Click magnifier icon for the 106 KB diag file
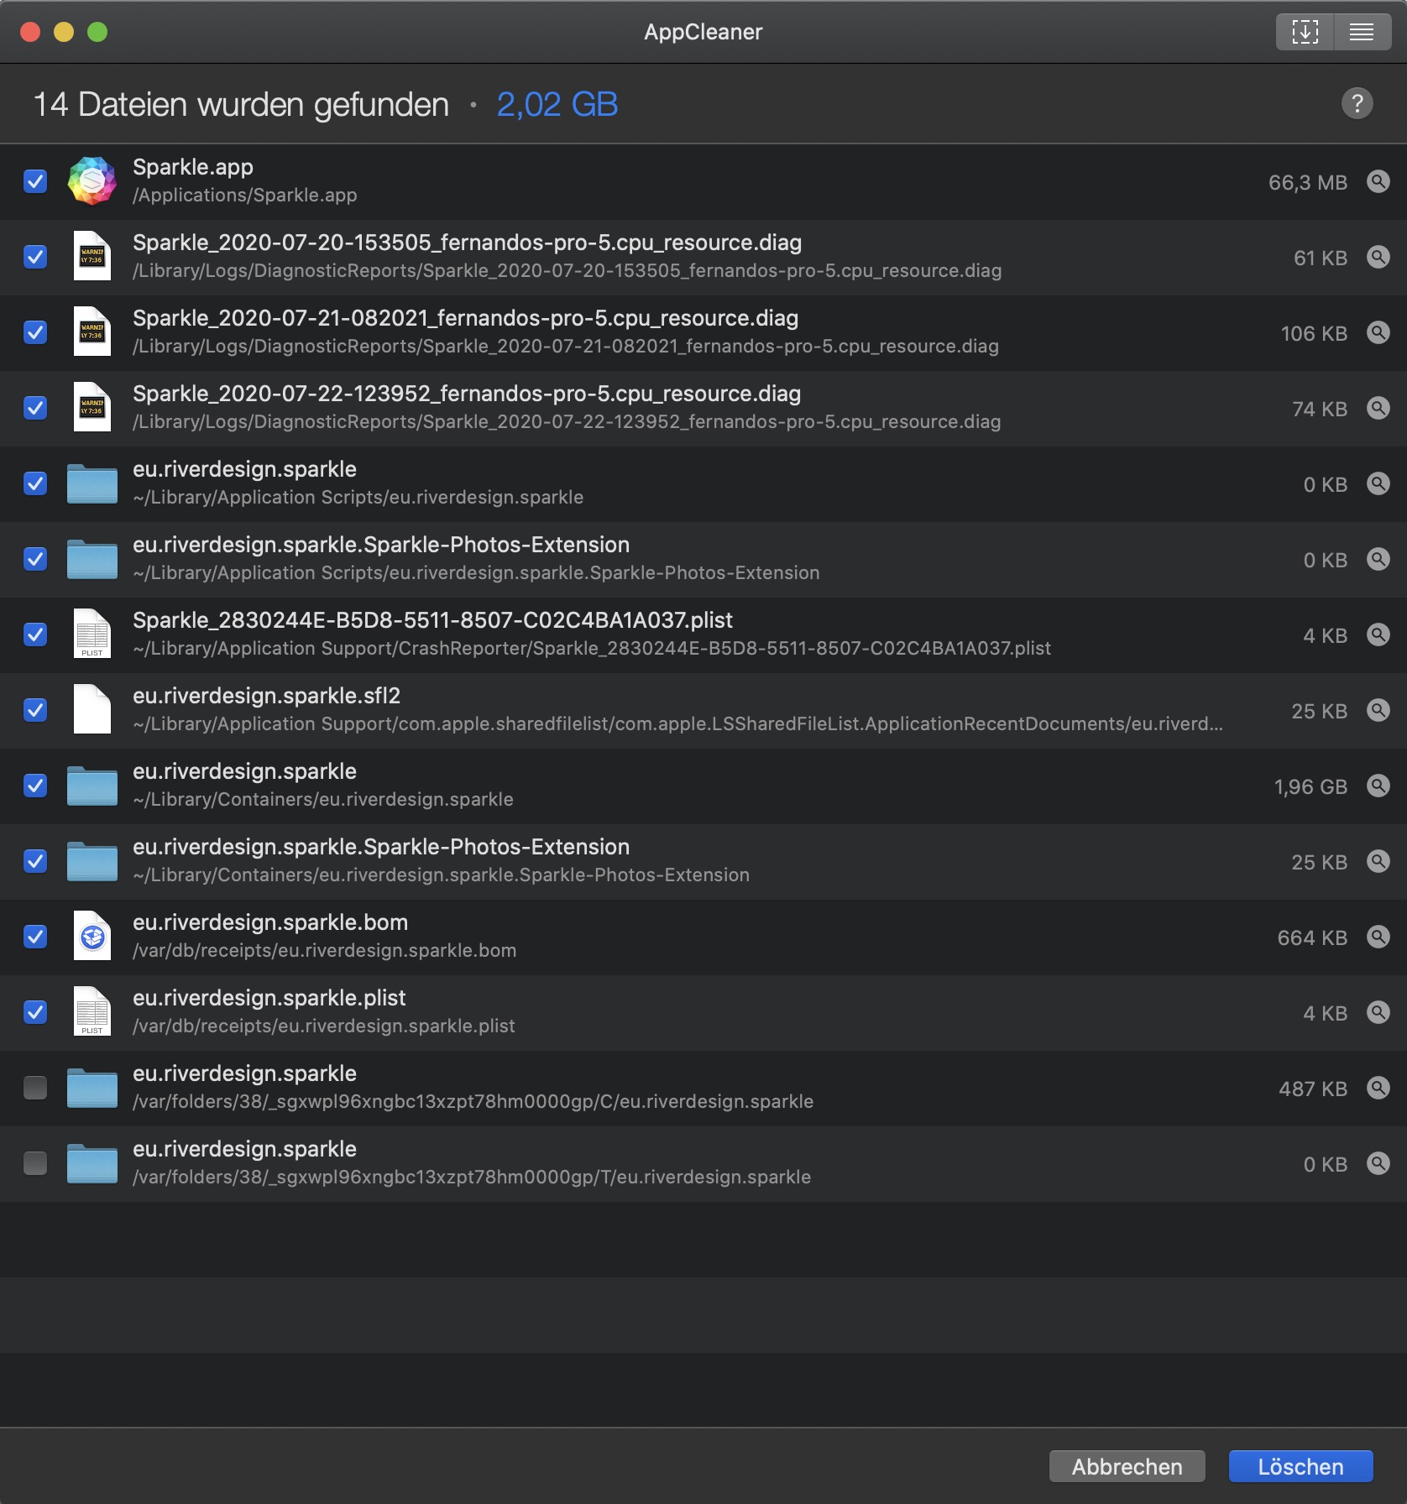The width and height of the screenshot is (1407, 1504). (x=1378, y=332)
